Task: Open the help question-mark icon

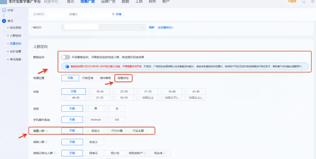Action: (313, 1)
